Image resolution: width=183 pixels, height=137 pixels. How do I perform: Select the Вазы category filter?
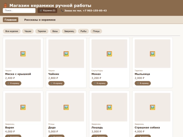(55, 31)
